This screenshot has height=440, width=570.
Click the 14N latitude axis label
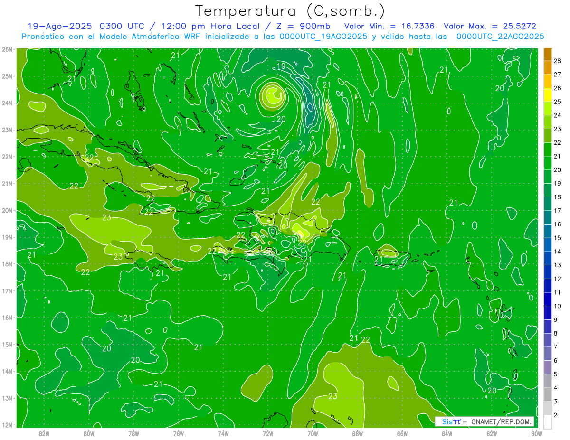point(7,371)
